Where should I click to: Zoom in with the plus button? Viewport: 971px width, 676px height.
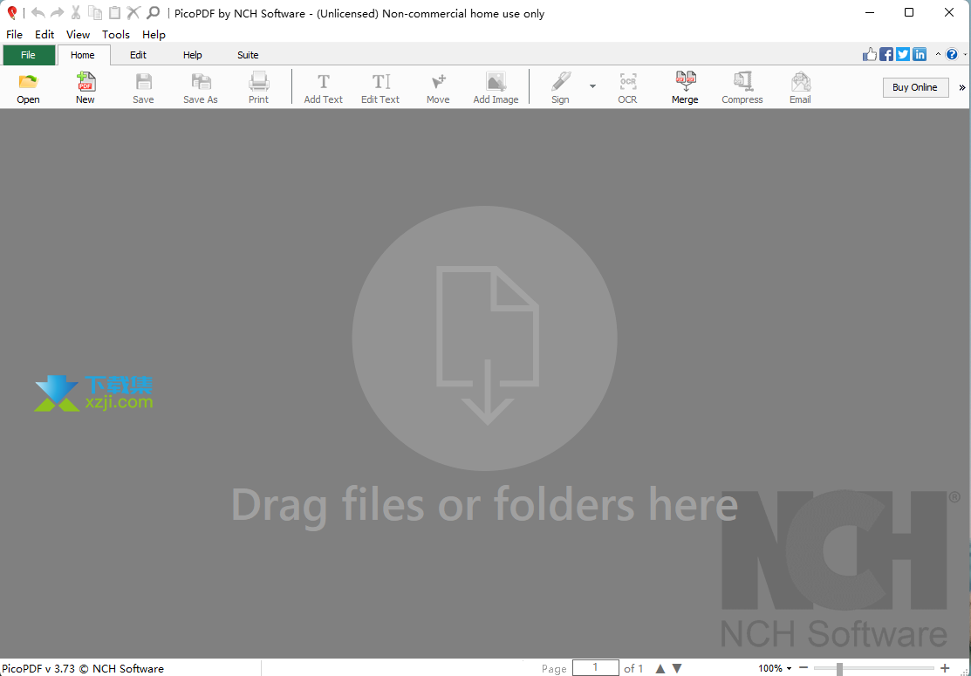click(x=944, y=668)
